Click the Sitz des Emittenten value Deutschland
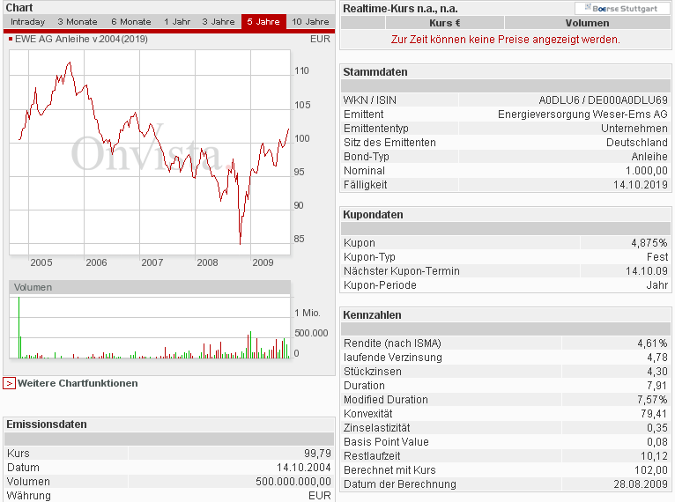 (x=637, y=143)
